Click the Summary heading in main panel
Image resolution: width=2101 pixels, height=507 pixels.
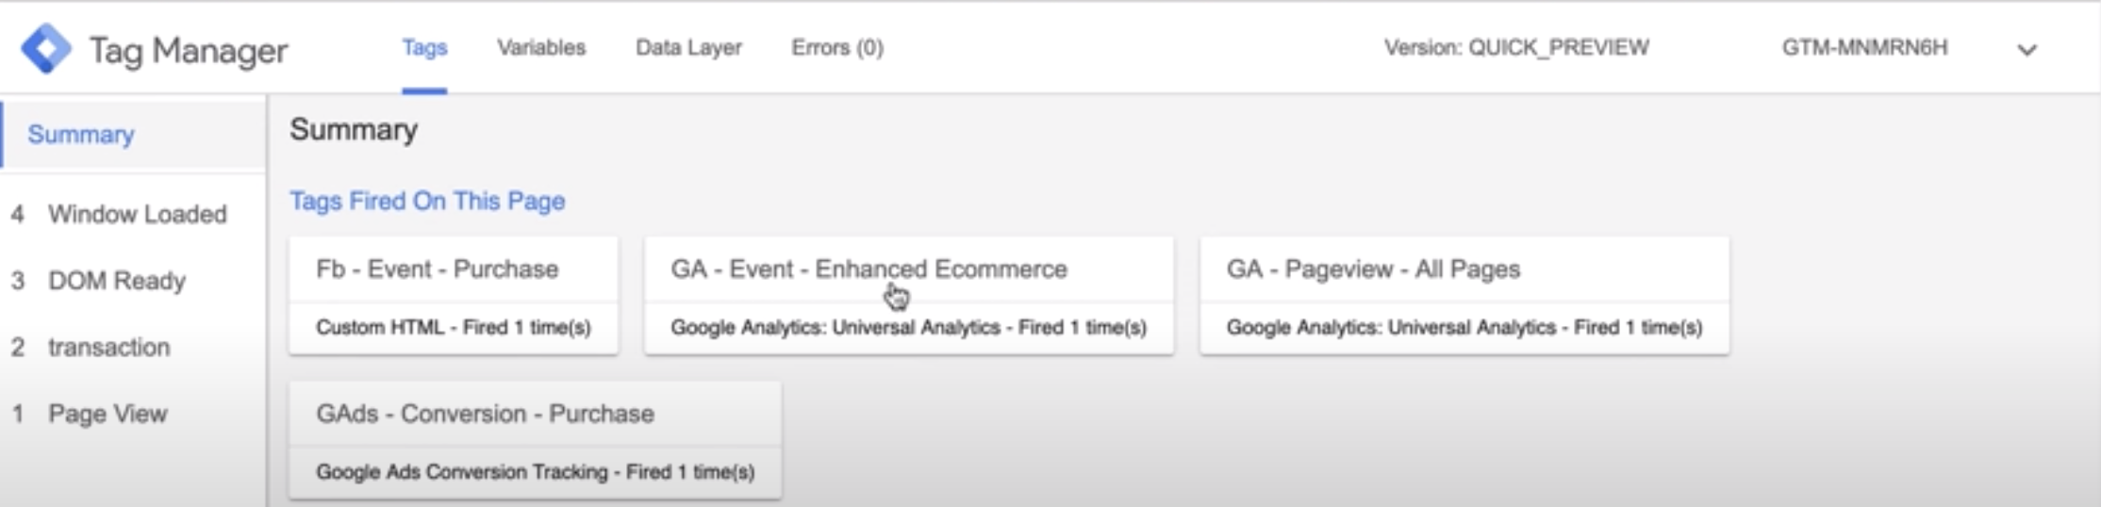coord(354,130)
